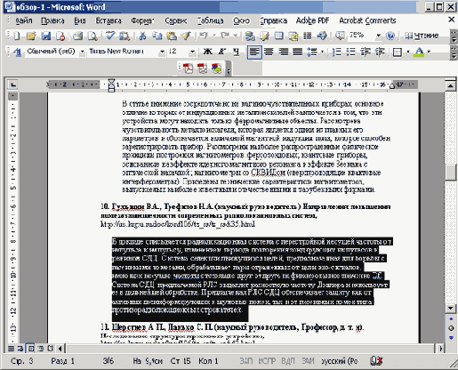The width and height of the screenshot is (458, 370).
Task: Click the tab stop selector on ruler
Action: [x=13, y=84]
